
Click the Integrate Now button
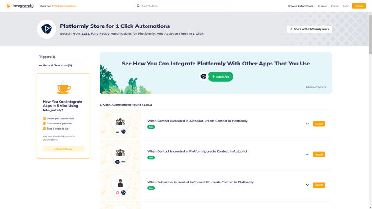(x=63, y=149)
